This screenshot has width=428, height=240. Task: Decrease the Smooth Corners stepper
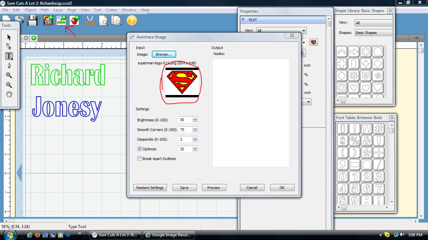[195, 131]
